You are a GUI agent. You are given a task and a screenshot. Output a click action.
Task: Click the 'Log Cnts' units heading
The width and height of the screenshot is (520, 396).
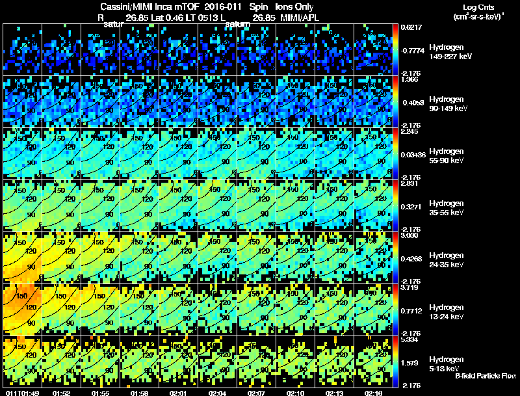click(x=478, y=8)
